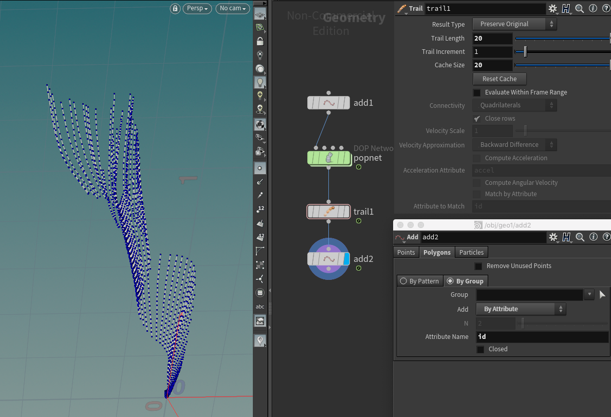Open the info icon in add2 panel header
The width and height of the screenshot is (611, 417).
(x=593, y=237)
